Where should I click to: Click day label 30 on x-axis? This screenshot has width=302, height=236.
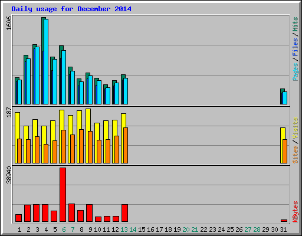pos(274,230)
